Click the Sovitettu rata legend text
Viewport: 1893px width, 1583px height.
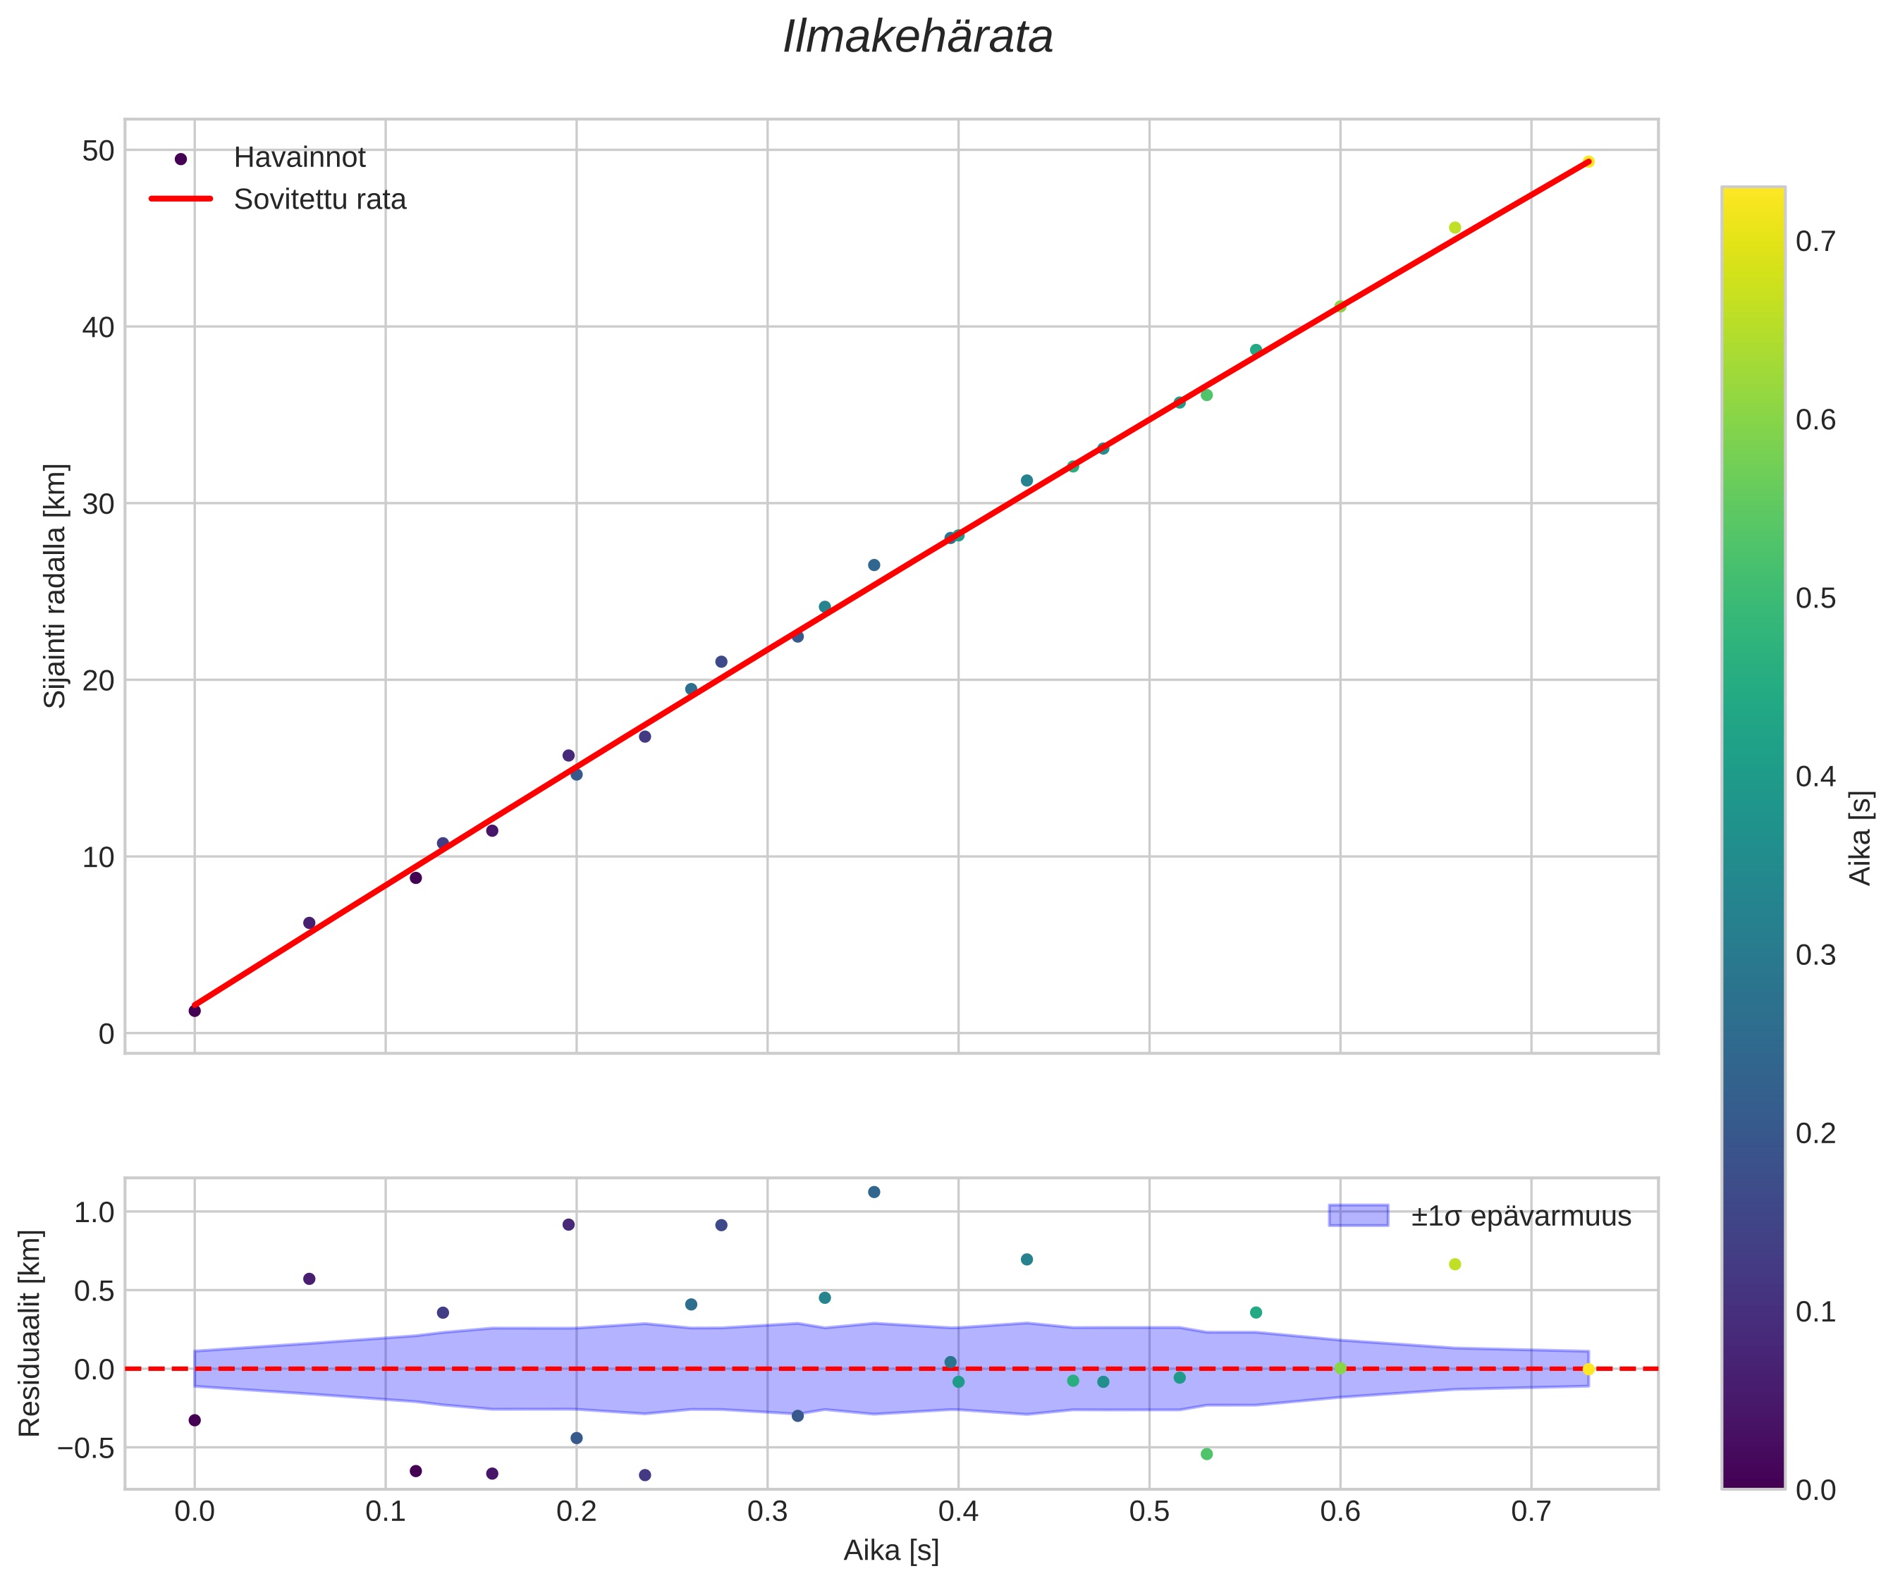coord(320,199)
